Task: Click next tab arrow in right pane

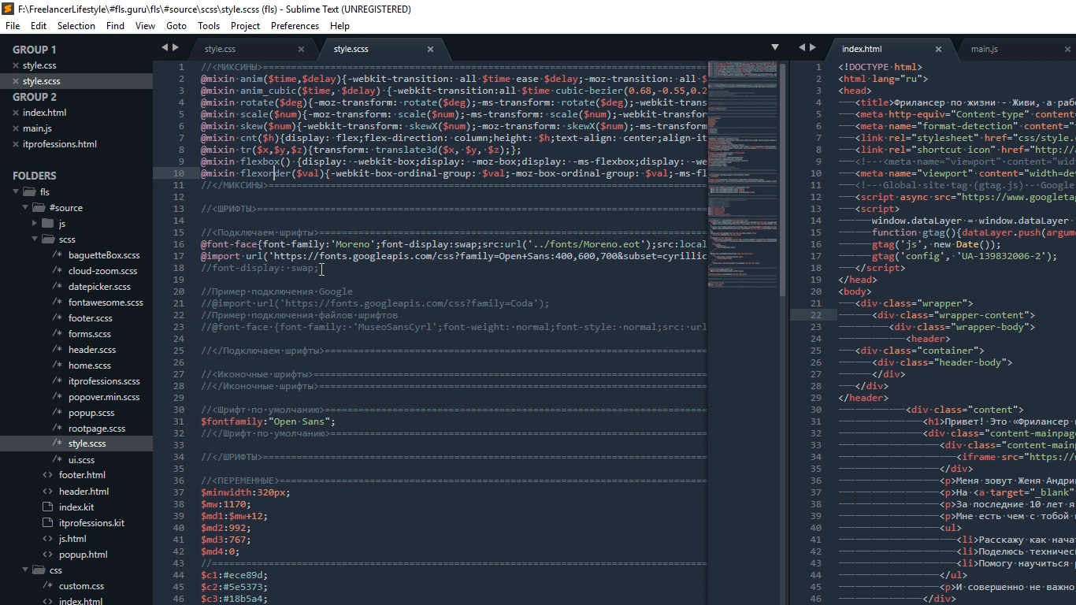Action: tap(813, 48)
